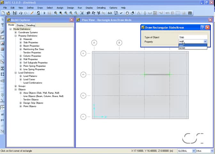Click the checkmark toolbar icon
Screen dimensions: 215x154
121,13
